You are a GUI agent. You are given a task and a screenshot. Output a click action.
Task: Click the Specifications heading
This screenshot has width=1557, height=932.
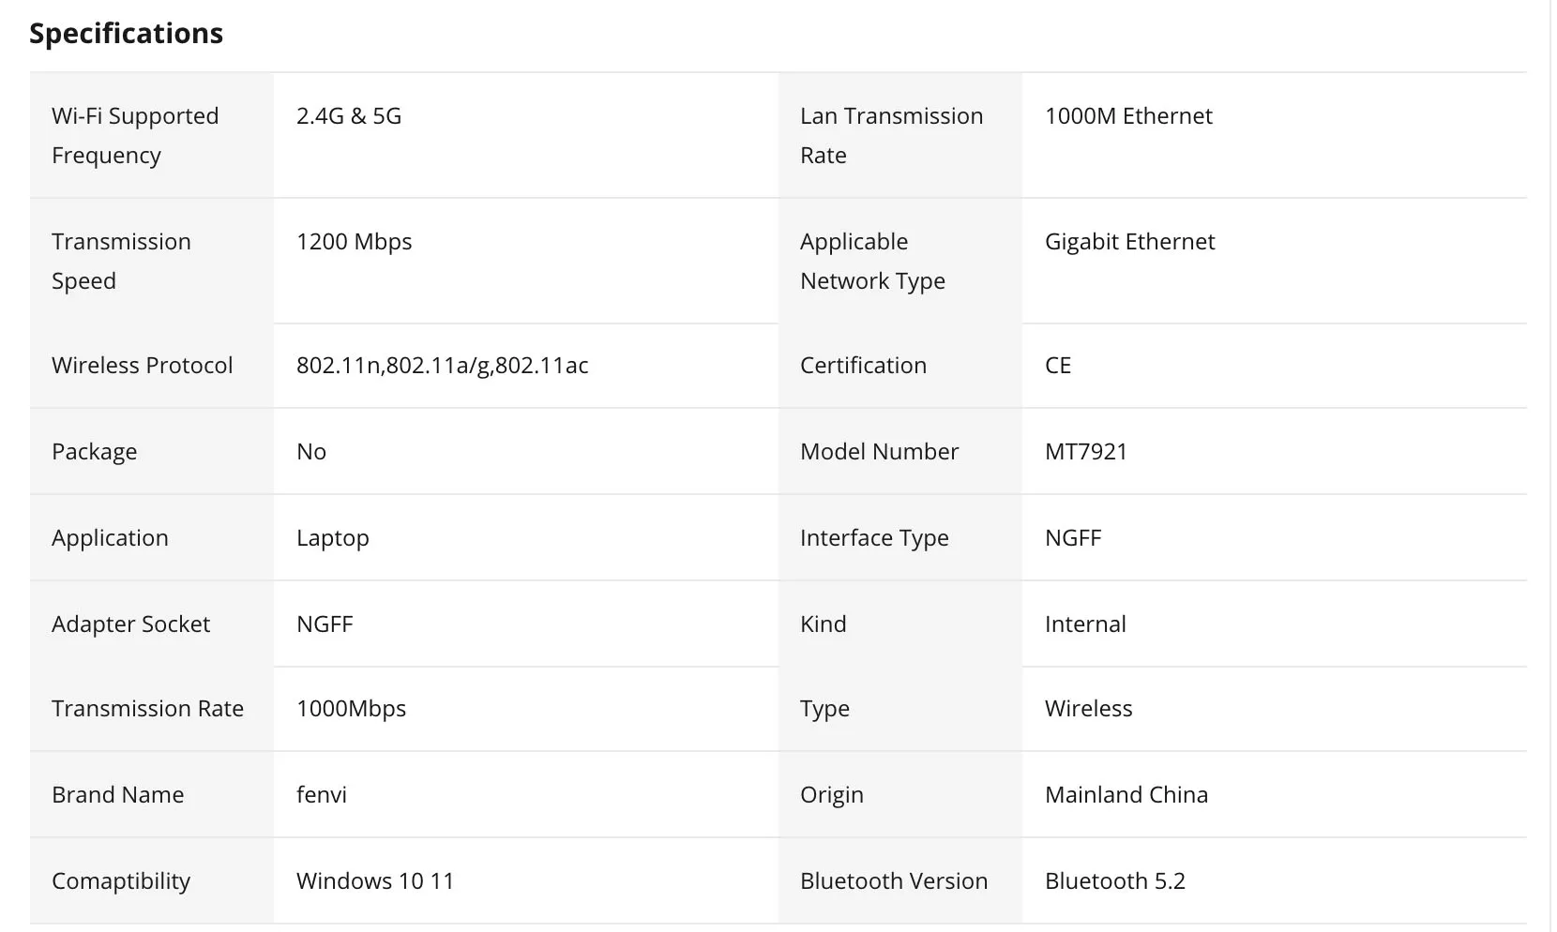click(x=126, y=34)
